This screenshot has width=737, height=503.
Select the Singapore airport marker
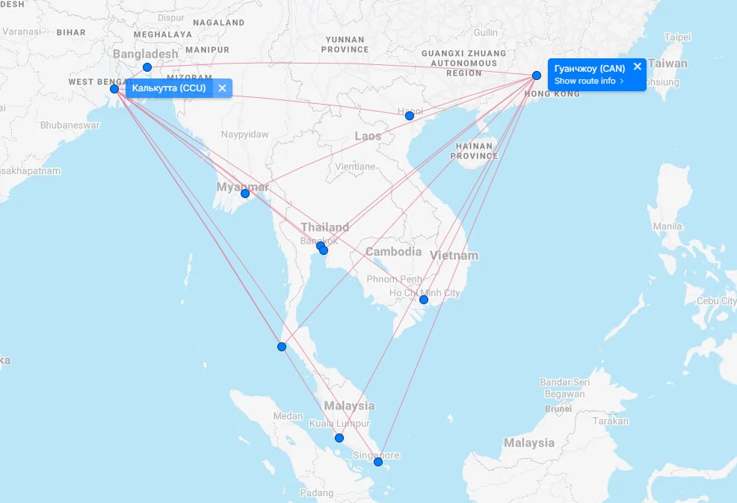point(378,462)
